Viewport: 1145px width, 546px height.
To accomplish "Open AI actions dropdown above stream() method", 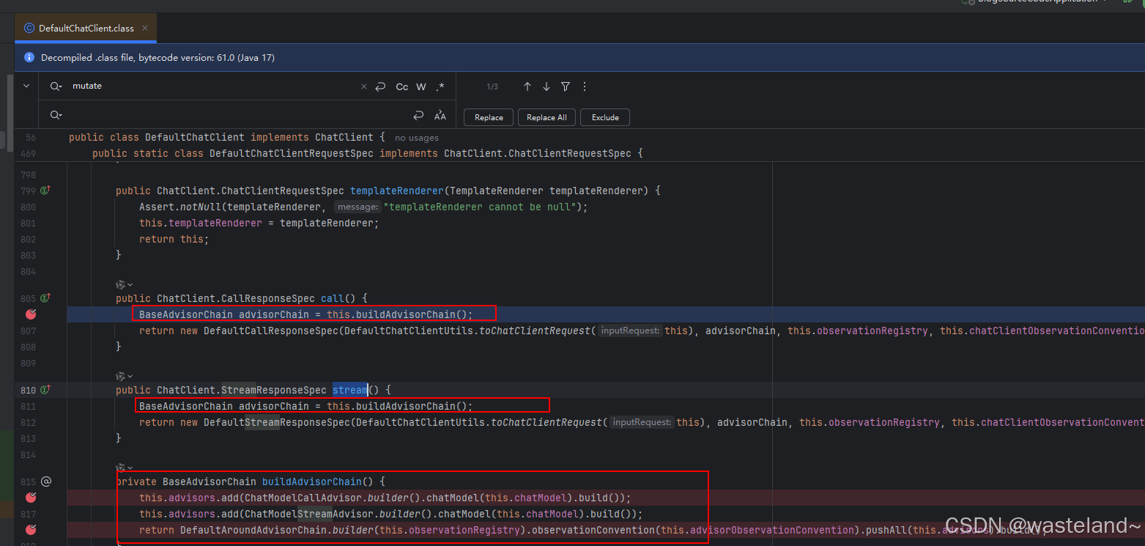I will click(125, 376).
